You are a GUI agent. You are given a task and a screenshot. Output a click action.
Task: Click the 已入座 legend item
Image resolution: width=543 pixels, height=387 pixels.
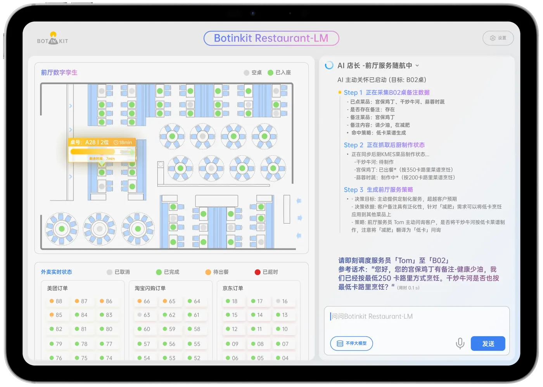(279, 73)
